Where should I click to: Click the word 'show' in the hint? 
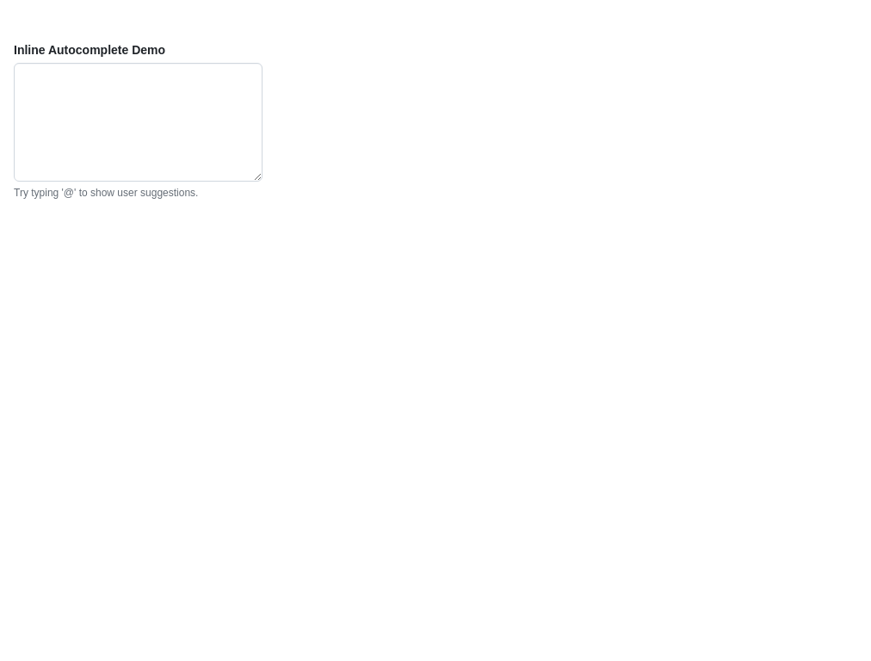click(x=102, y=193)
